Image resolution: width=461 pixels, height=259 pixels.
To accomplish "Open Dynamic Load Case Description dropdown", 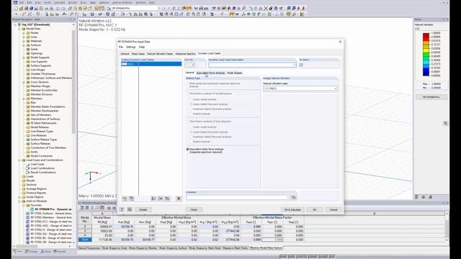I will tap(294, 65).
